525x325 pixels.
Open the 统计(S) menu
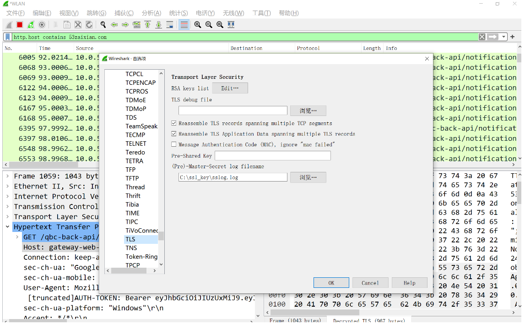pyautogui.click(x=179, y=13)
